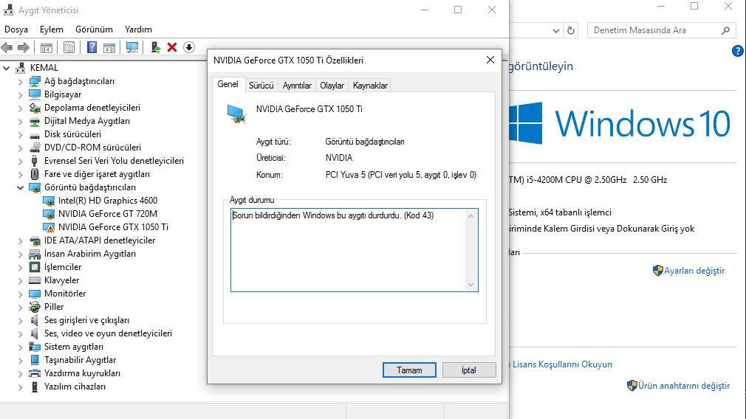Expand Yazılım cihazları category
Image resolution: width=746 pixels, height=419 pixels.
(20, 387)
